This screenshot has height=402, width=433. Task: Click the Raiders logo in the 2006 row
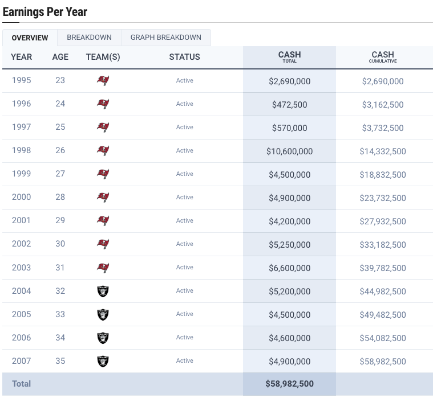click(103, 338)
